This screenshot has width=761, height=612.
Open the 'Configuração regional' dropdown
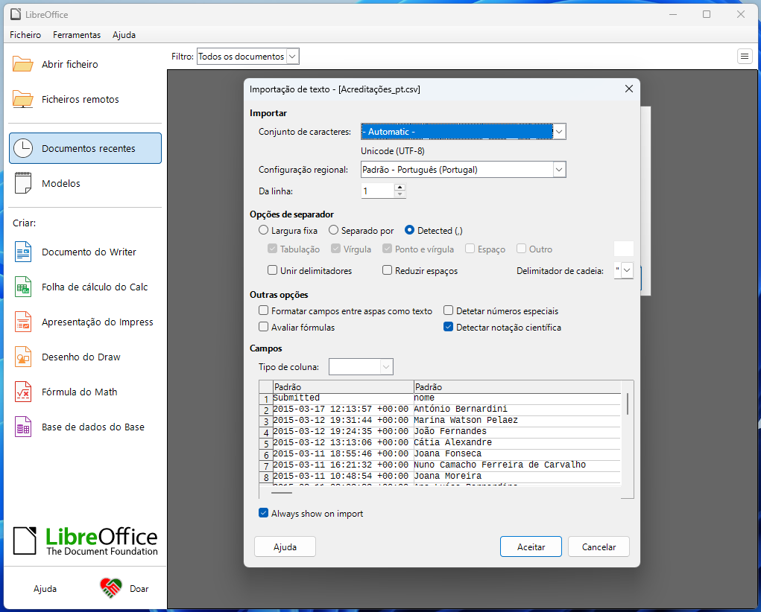click(559, 170)
